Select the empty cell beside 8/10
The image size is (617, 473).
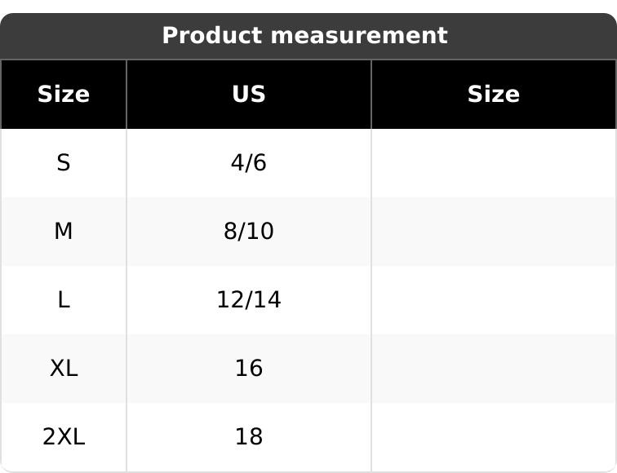493,232
